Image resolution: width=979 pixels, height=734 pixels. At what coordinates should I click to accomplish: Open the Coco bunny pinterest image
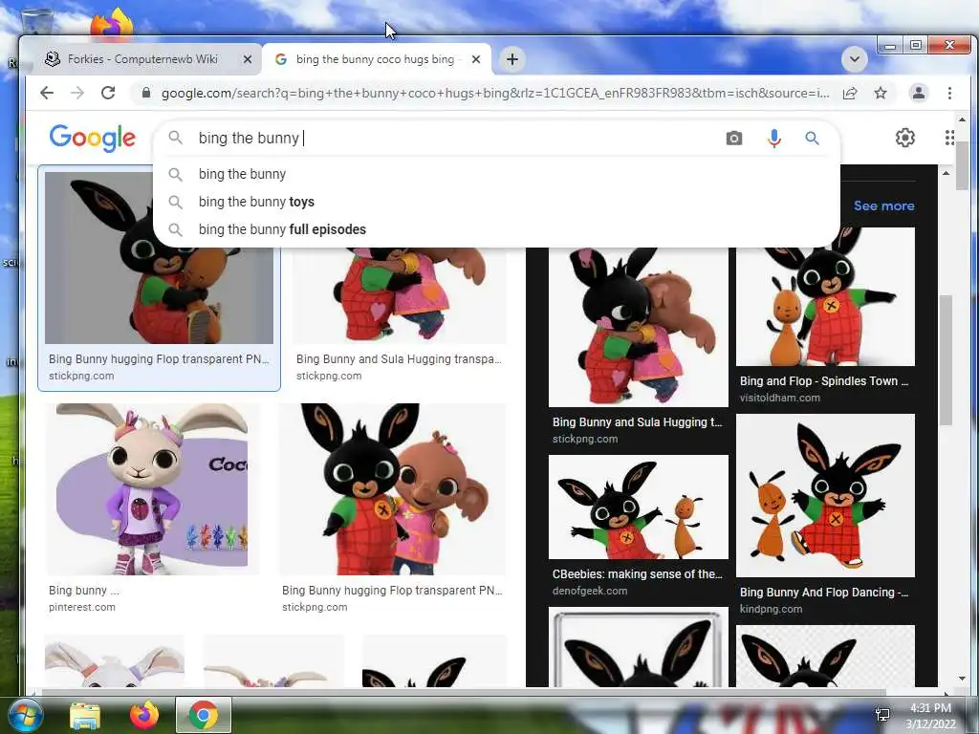tap(152, 488)
